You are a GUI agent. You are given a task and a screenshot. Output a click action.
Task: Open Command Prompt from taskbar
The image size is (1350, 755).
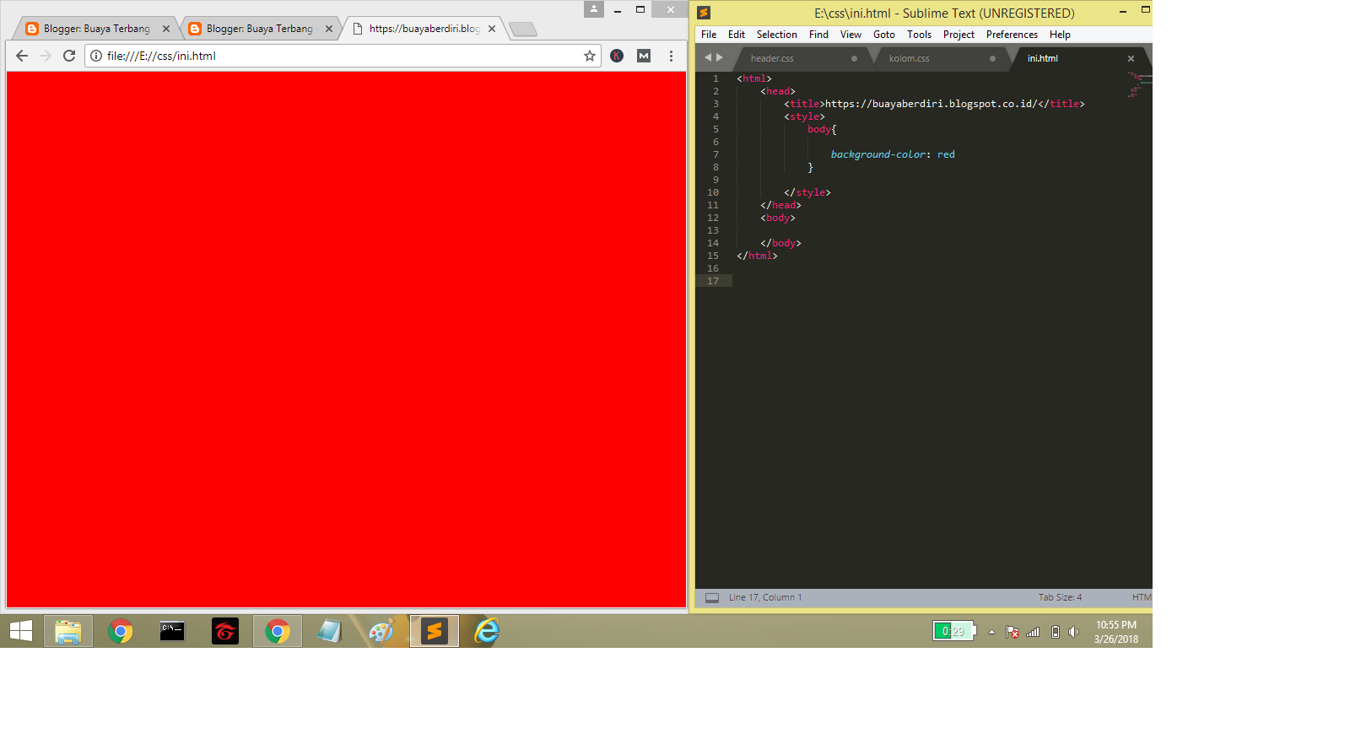[172, 631]
